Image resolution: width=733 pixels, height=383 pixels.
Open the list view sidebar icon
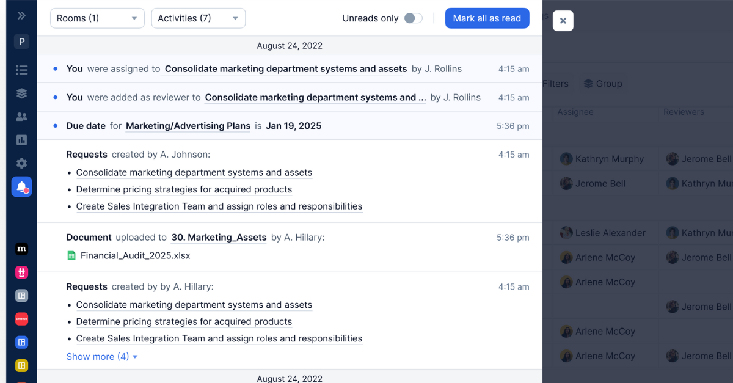click(21, 70)
